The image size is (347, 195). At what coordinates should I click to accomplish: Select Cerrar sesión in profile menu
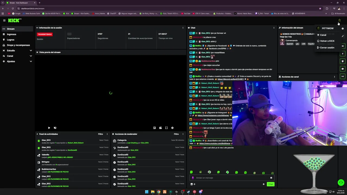click(x=326, y=48)
